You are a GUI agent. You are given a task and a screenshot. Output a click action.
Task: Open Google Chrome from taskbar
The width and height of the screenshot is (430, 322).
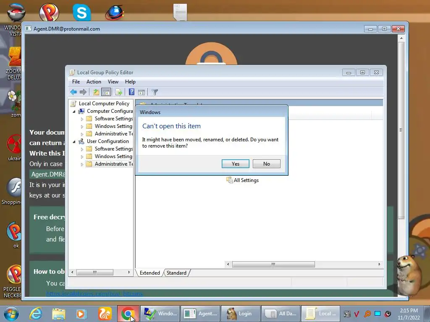(128, 314)
